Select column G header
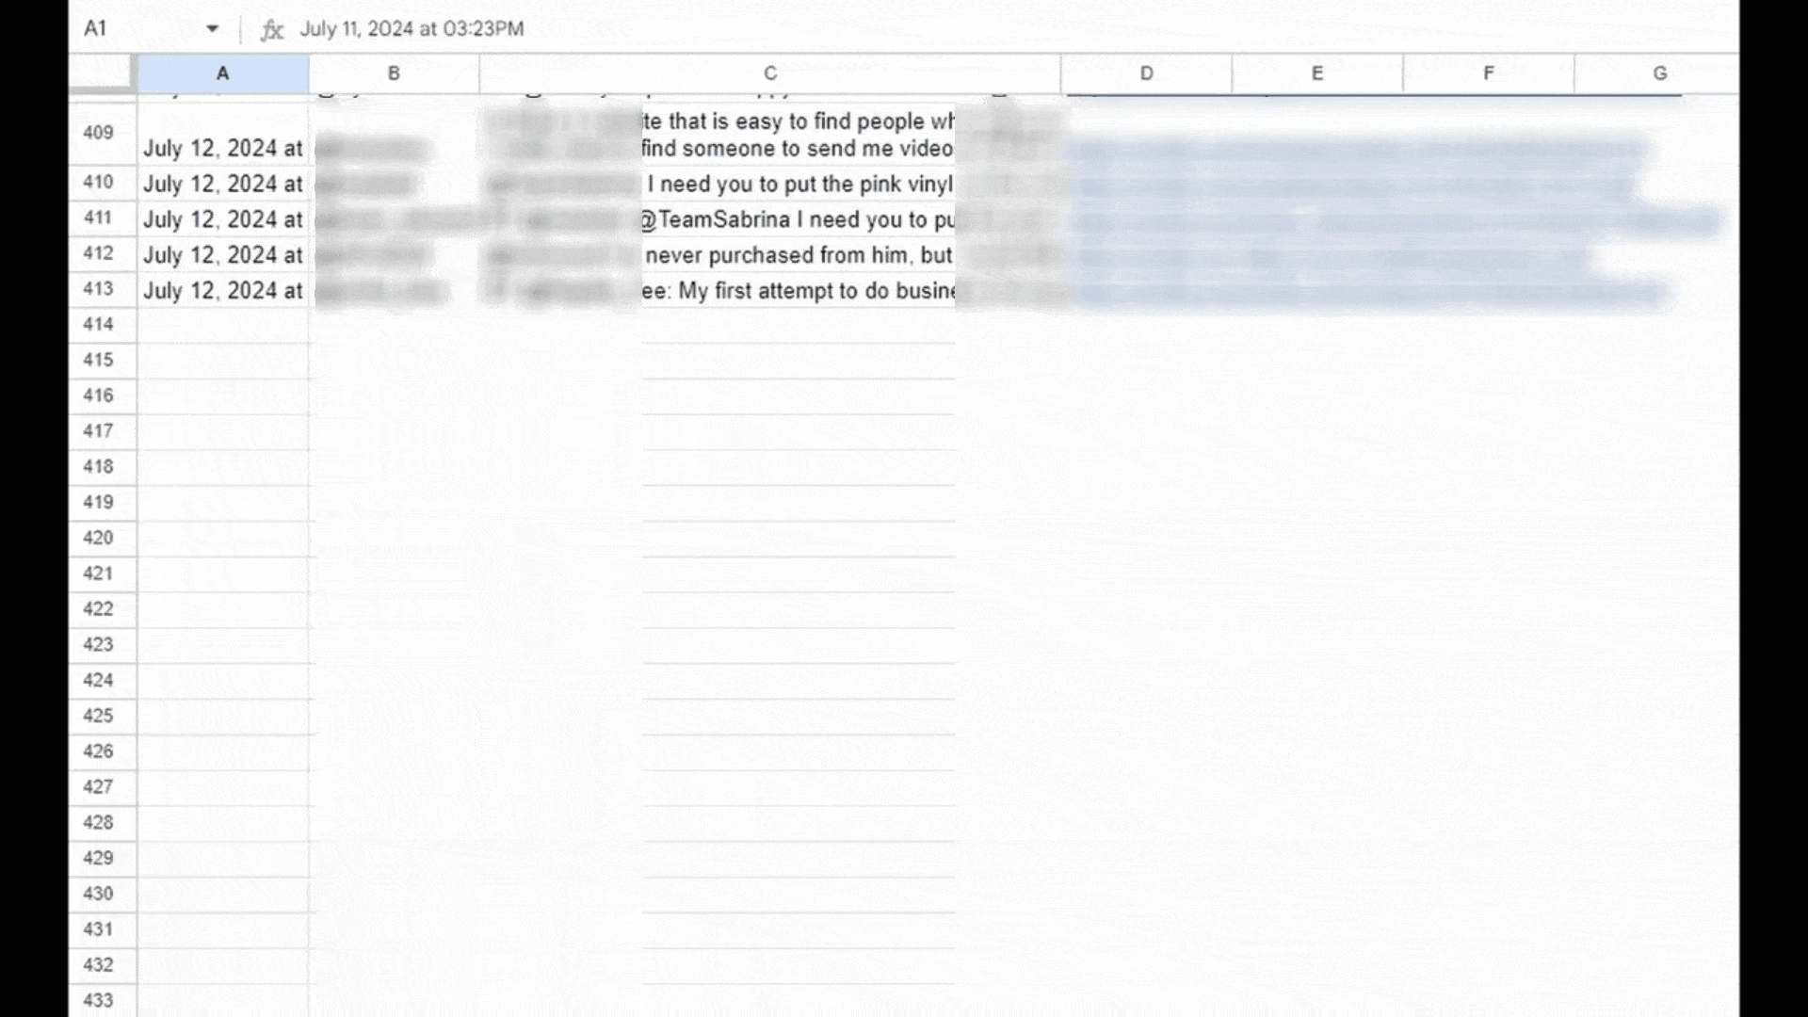This screenshot has width=1808, height=1017. (x=1657, y=73)
